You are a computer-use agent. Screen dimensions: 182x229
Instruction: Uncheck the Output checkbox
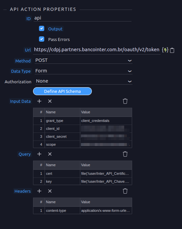tap(42, 28)
